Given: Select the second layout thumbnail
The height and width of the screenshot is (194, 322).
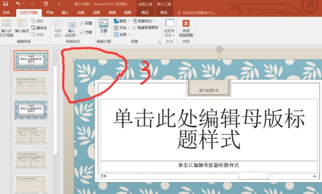Looking at the screenshot, I should [31, 85].
